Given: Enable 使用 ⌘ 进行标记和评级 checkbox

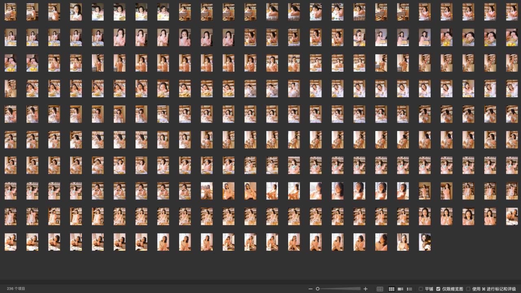Looking at the screenshot, I should click(x=468, y=289).
